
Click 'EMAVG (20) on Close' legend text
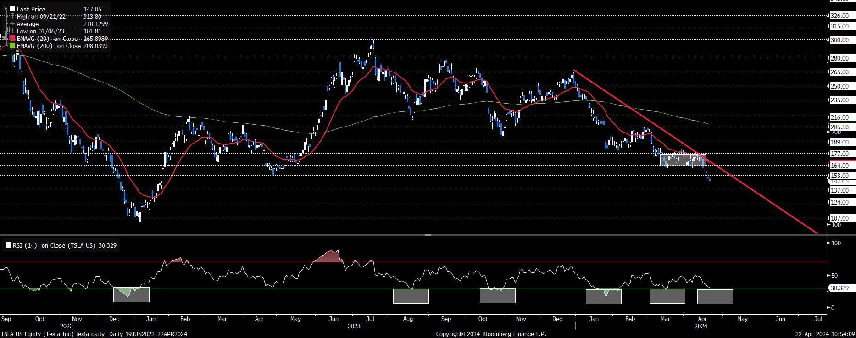(x=47, y=39)
